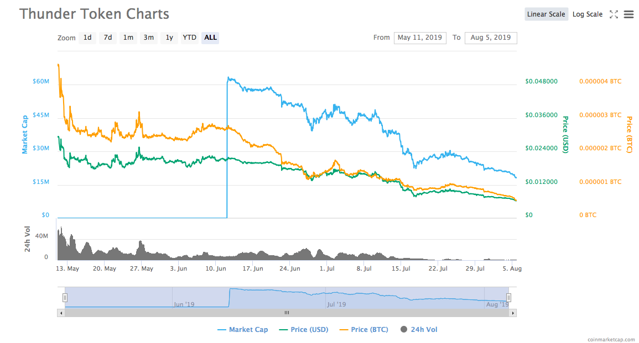Click the Thunder Token Charts title
This screenshot has width=639, height=343.
pos(94,14)
